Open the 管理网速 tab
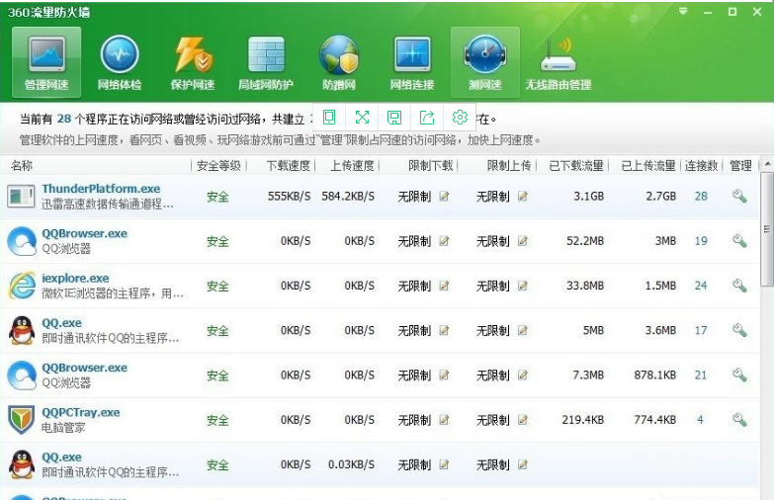The width and height of the screenshot is (774, 500). [x=46, y=61]
